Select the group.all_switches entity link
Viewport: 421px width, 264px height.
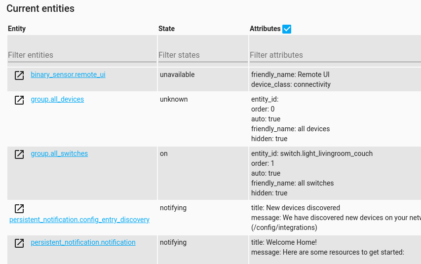tap(59, 153)
